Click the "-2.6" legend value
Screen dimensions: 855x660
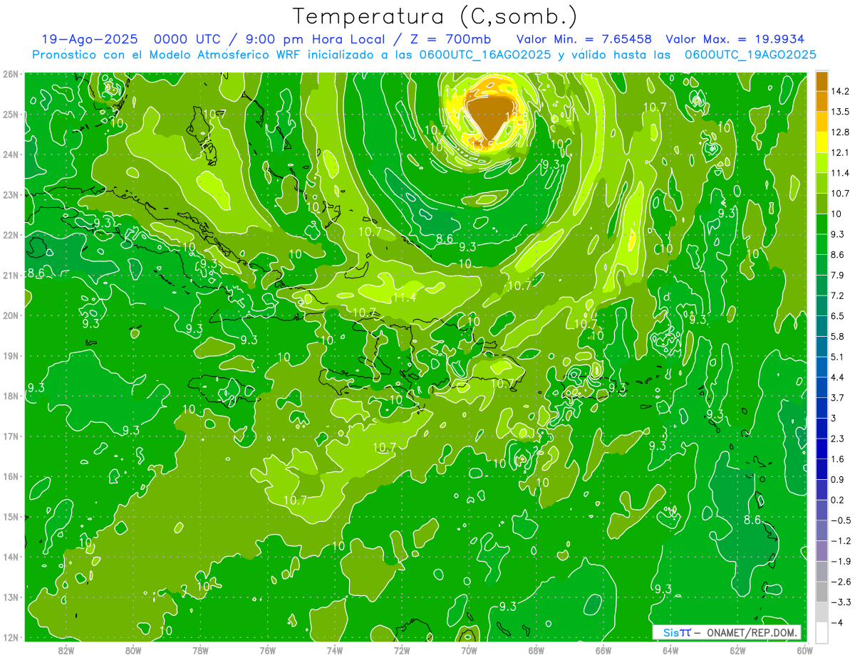(x=841, y=582)
